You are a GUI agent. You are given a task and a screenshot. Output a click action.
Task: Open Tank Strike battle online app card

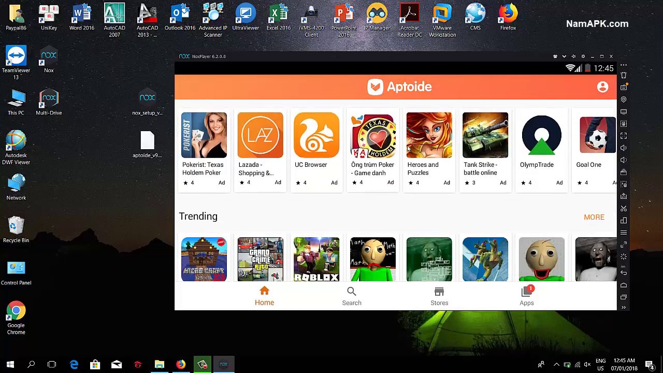[485, 150]
